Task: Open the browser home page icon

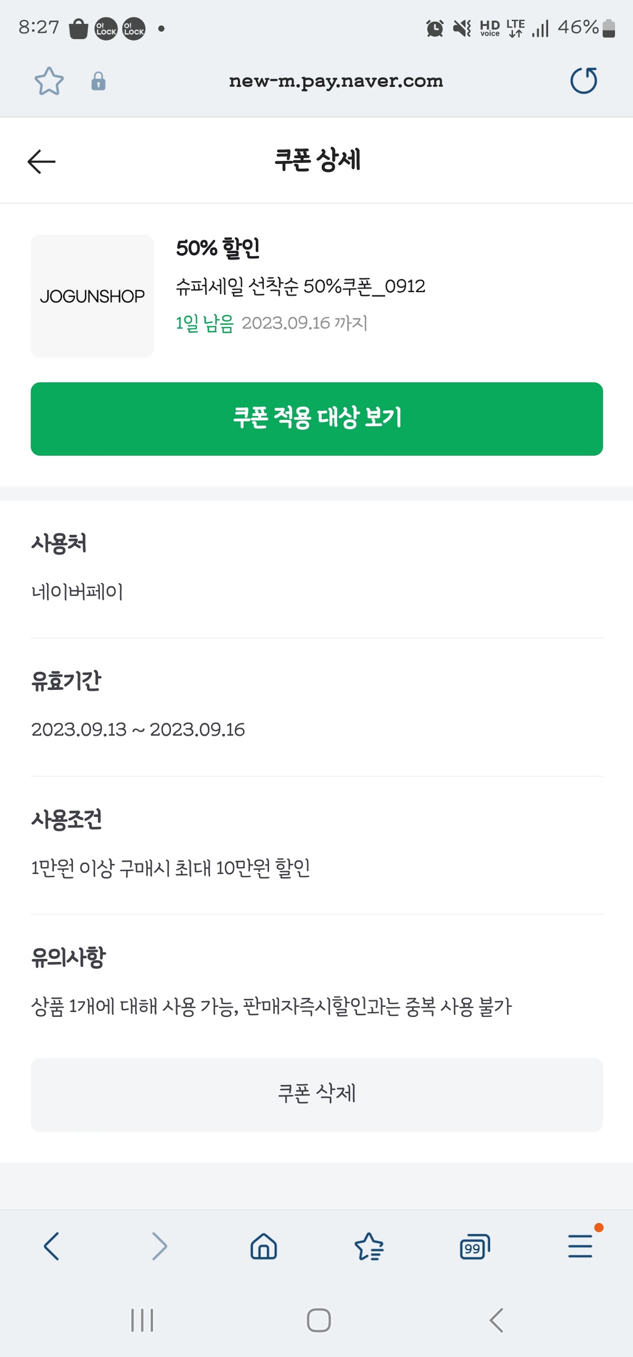Action: coord(264,1246)
